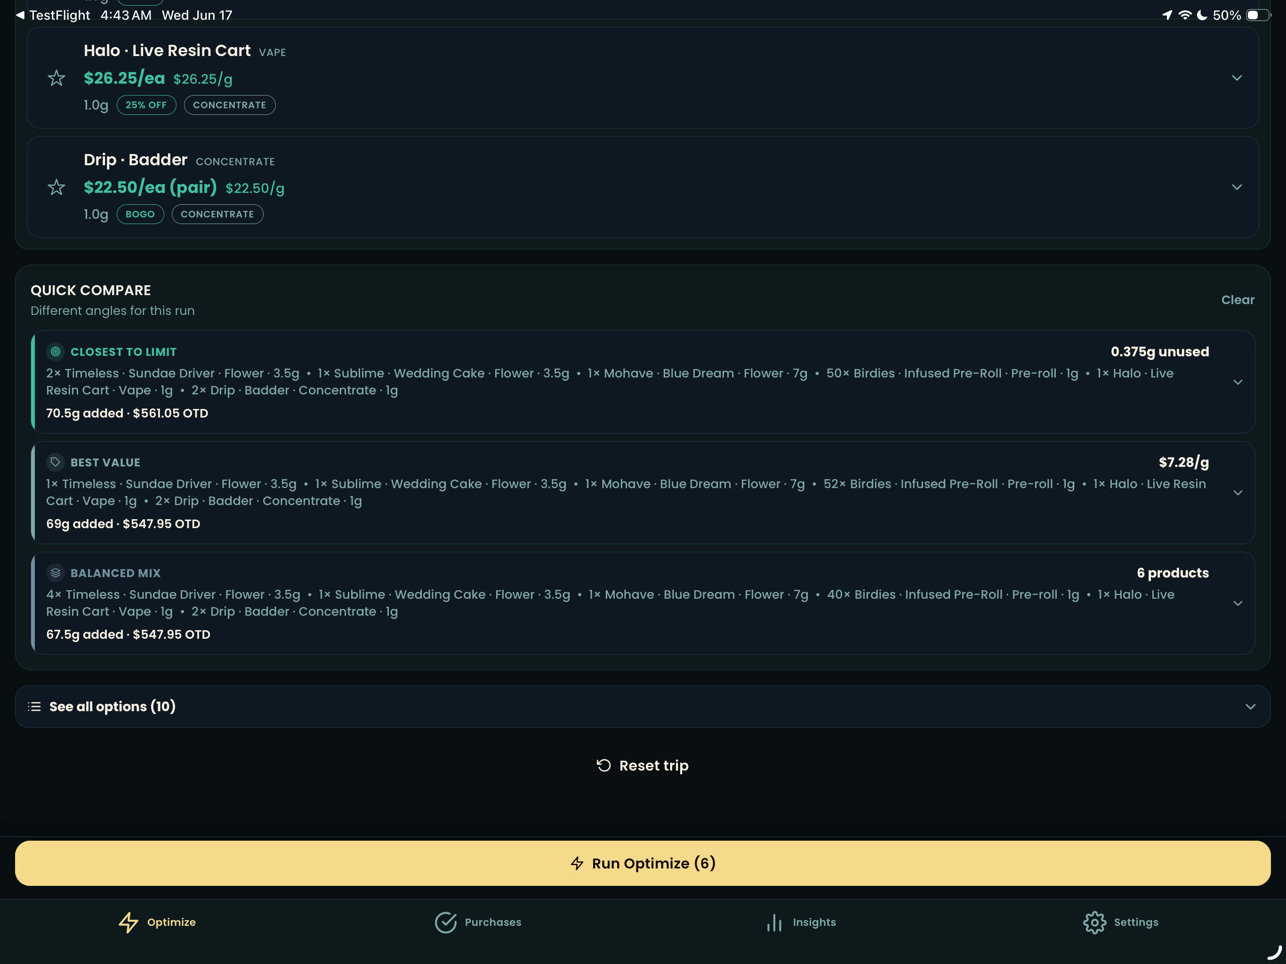Image resolution: width=1286 pixels, height=964 pixels.
Task: Click the list icon beside See all options
Action: tap(34, 707)
